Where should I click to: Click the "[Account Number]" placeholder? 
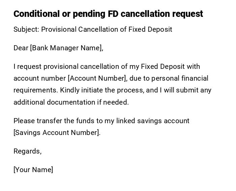pos(97,78)
